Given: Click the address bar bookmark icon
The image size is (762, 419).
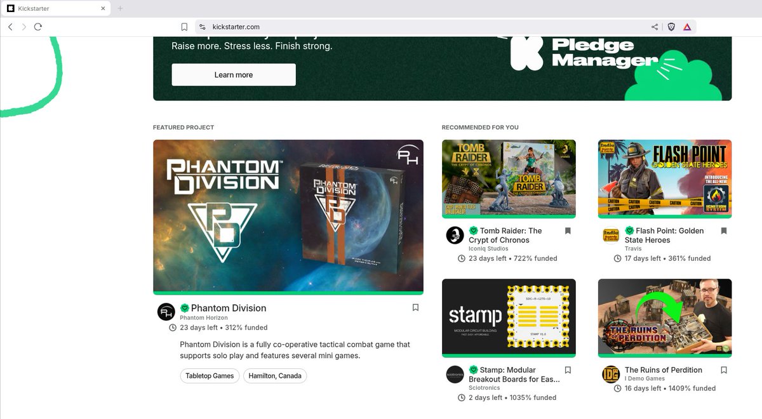Looking at the screenshot, I should [184, 27].
